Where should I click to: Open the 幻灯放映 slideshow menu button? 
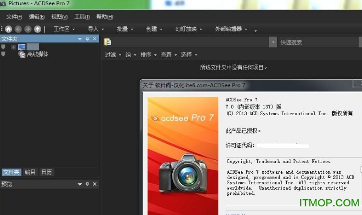point(189,29)
